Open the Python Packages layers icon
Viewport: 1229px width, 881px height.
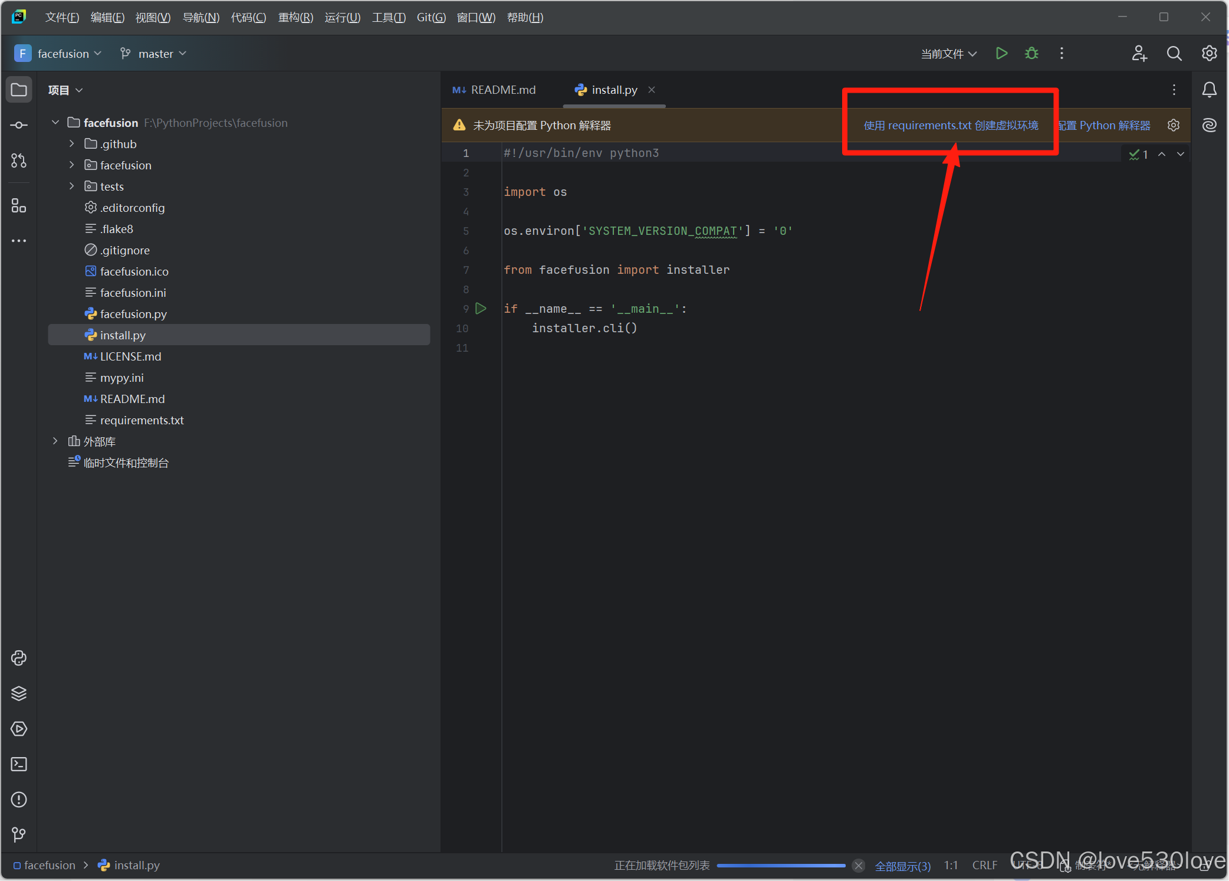19,693
